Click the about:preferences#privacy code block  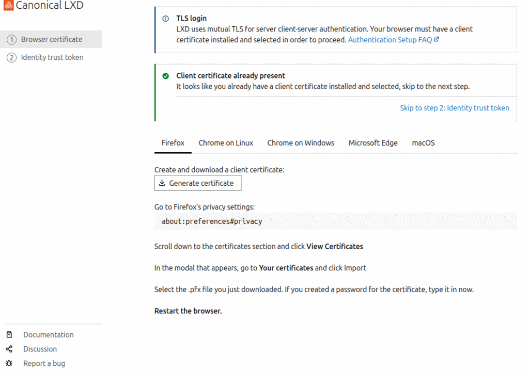(335, 221)
